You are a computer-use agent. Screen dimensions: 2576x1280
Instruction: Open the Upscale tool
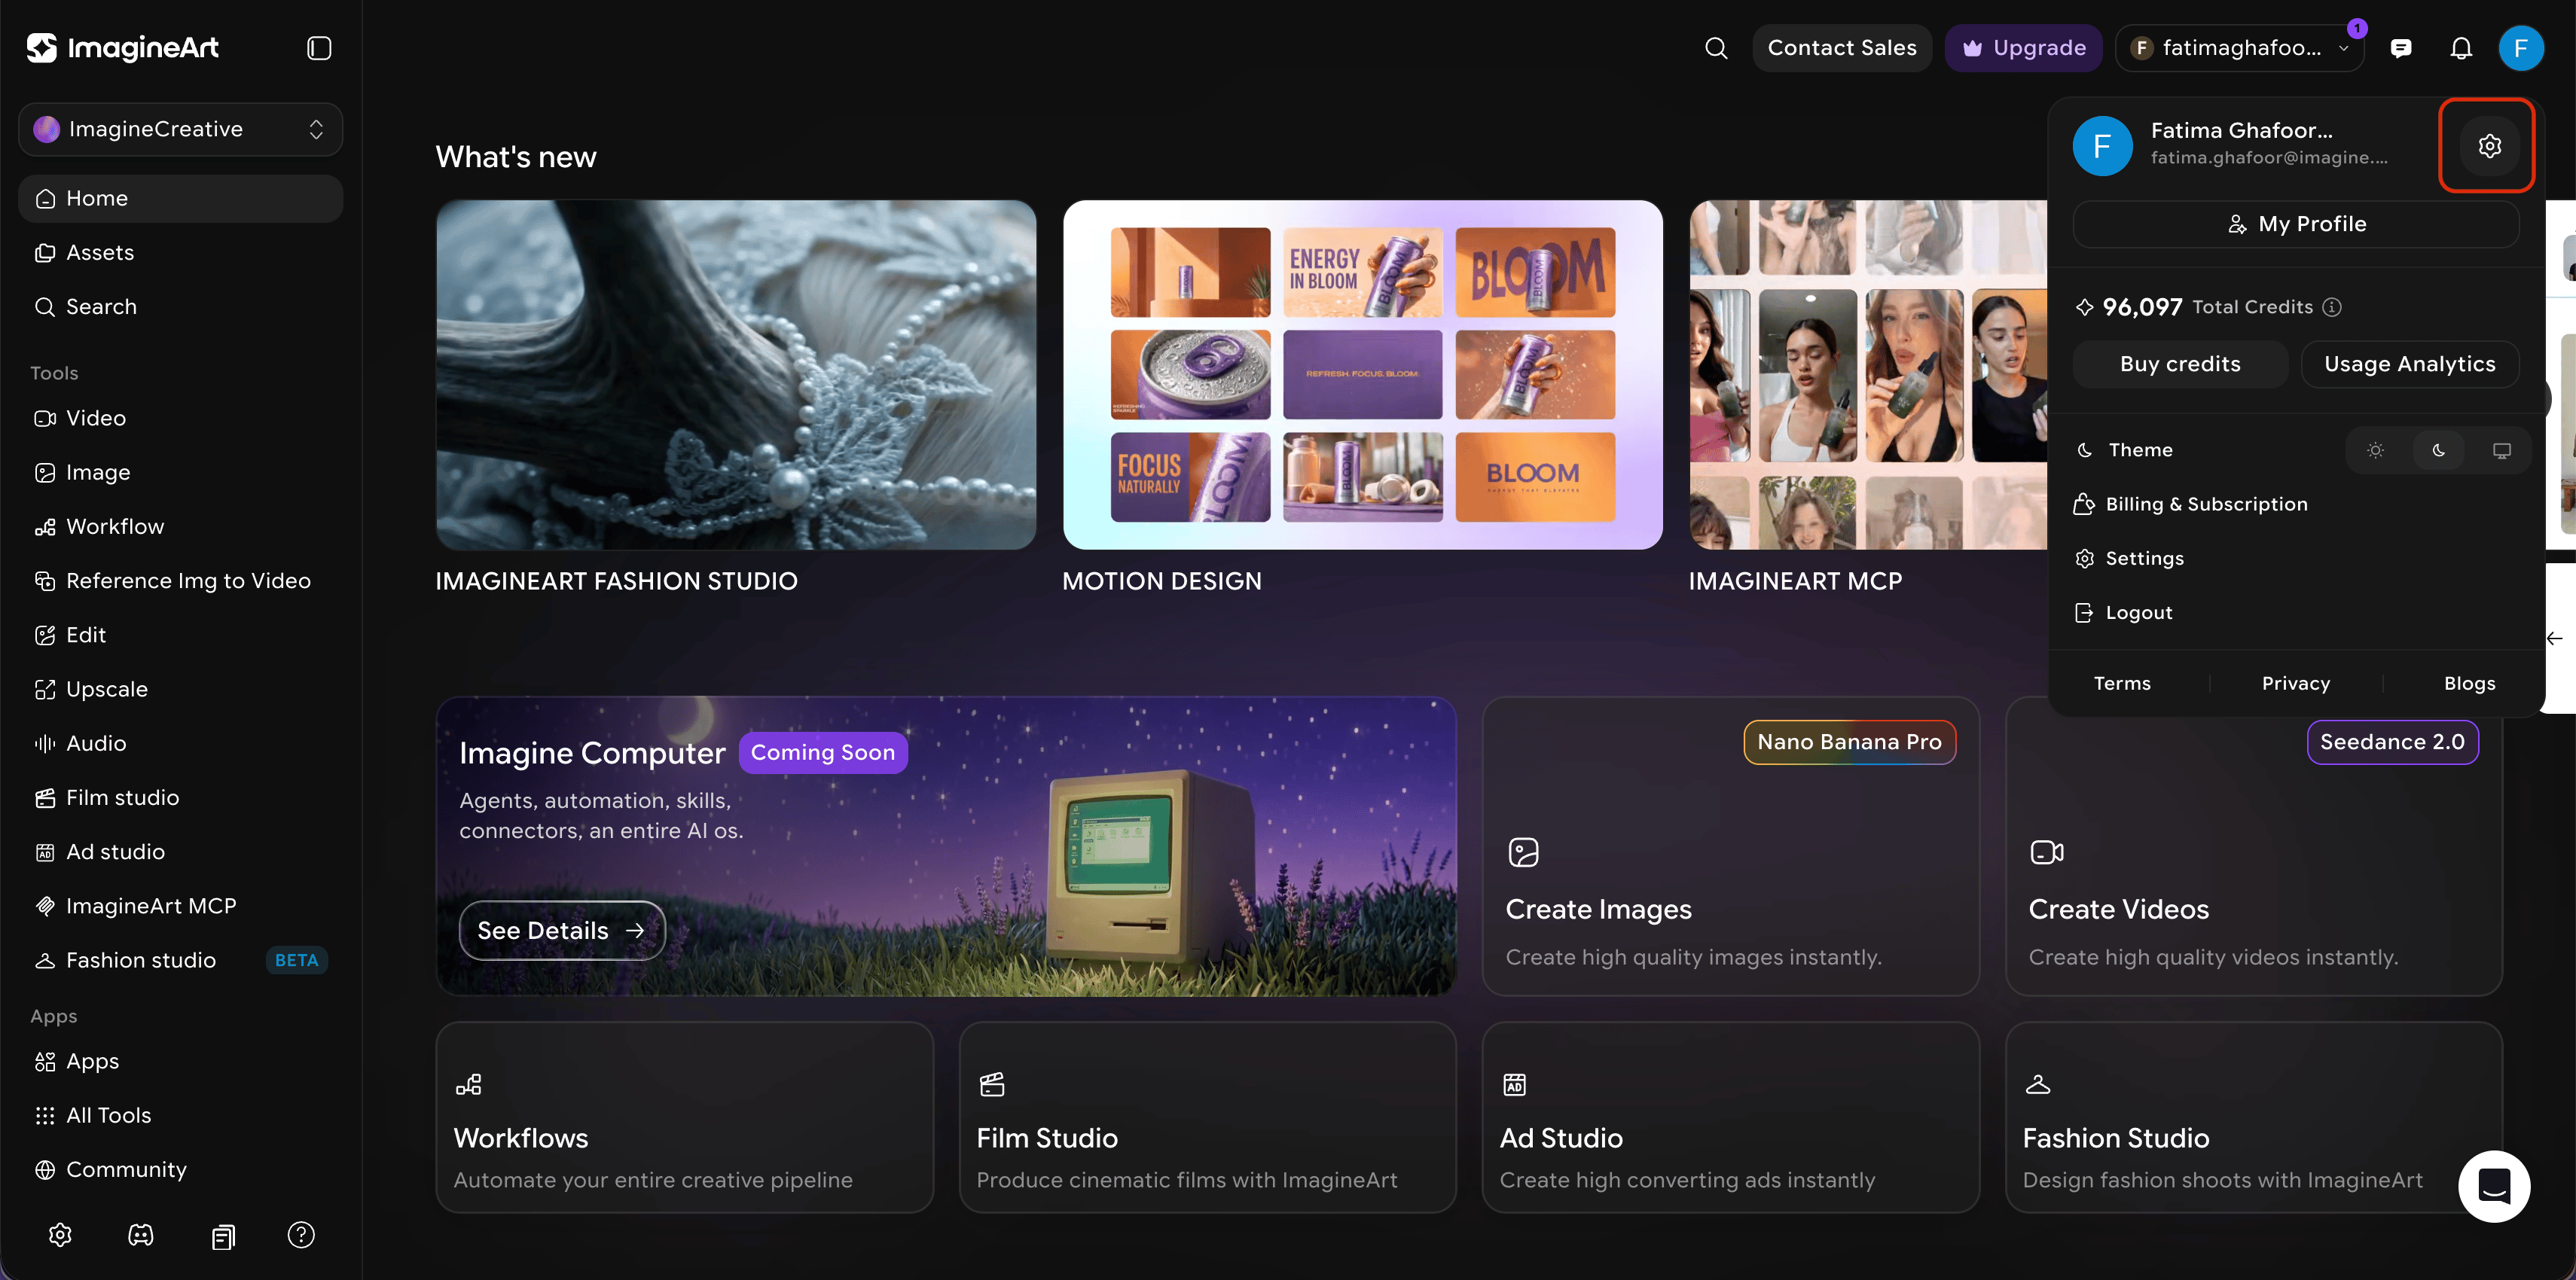tap(181, 689)
